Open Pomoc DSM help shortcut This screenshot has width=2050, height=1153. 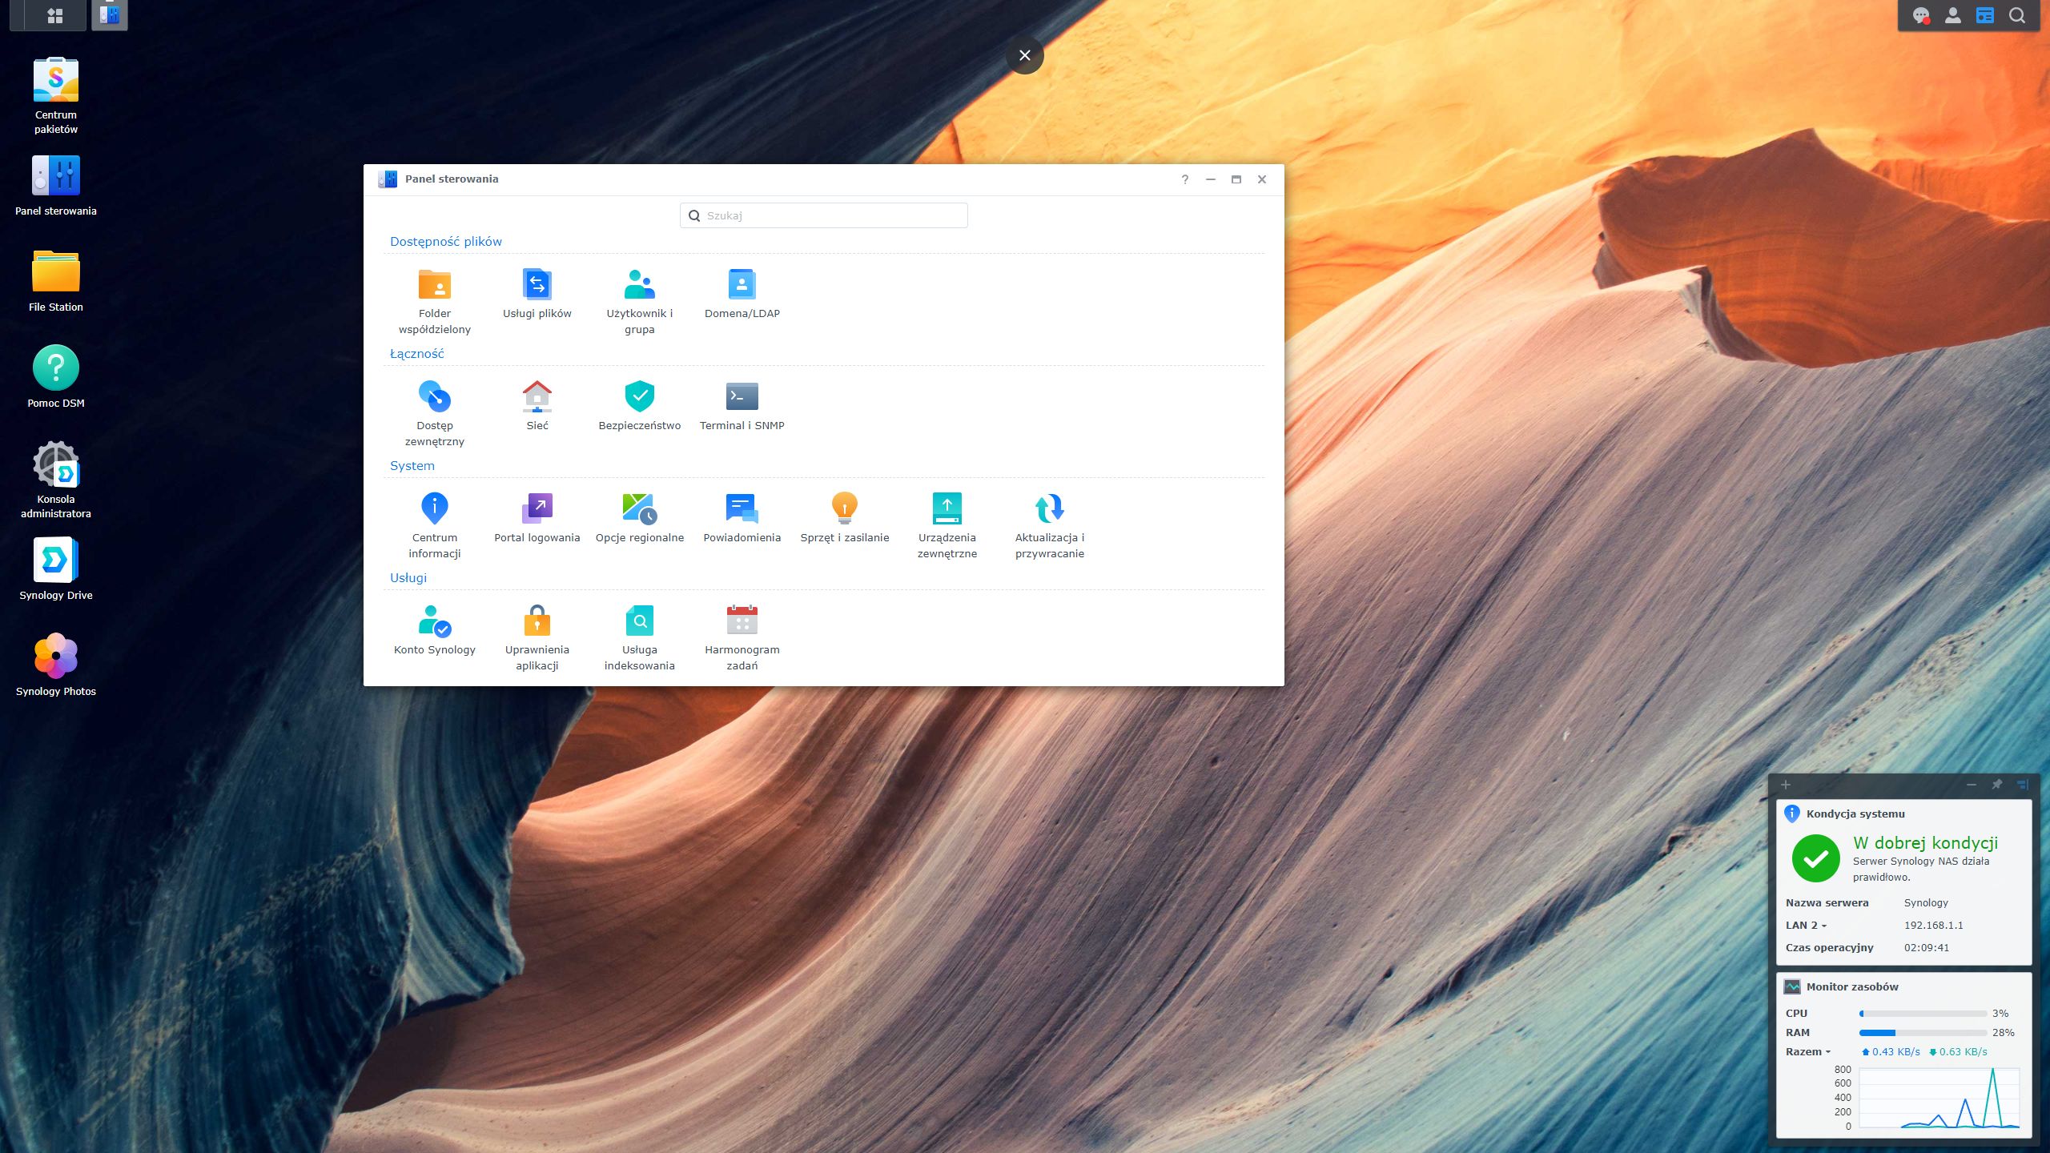(x=56, y=377)
